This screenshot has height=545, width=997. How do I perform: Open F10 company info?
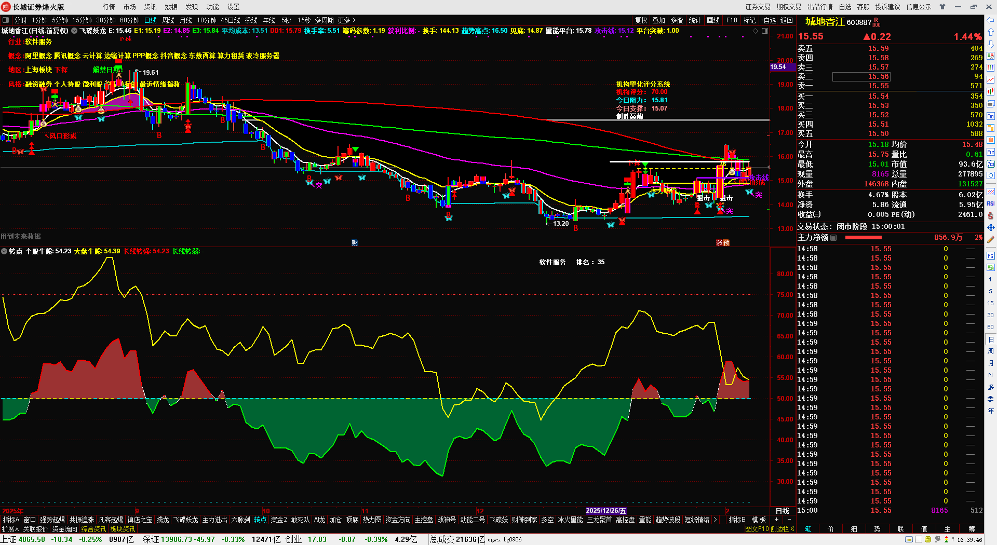pyautogui.click(x=732, y=20)
